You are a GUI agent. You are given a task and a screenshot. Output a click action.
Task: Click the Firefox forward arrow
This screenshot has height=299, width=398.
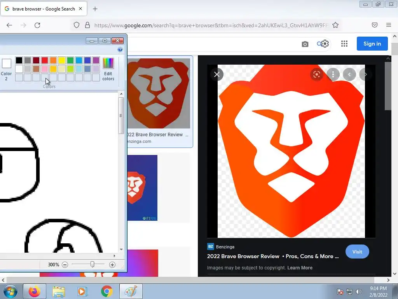23,25
